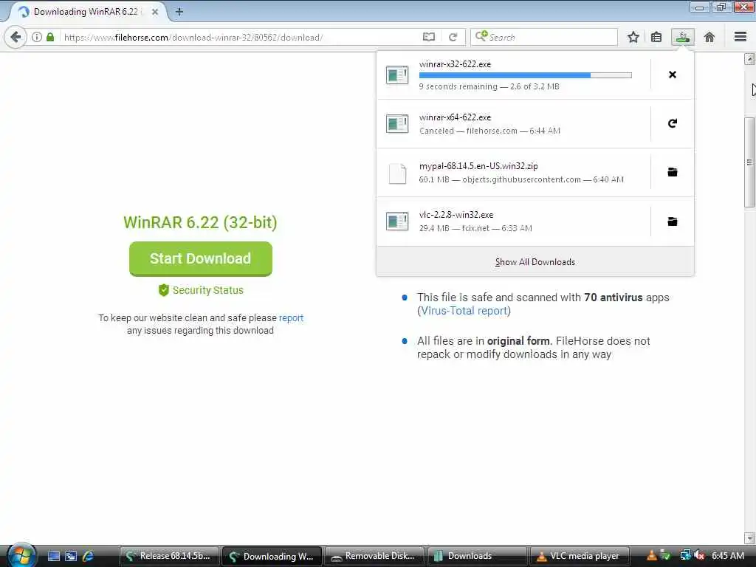This screenshot has width=756, height=567.
Task: Click the report link
Action: [291, 317]
